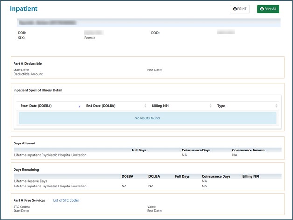Click the blurred patient name banner
This screenshot has height=220, width=293.
47,22
